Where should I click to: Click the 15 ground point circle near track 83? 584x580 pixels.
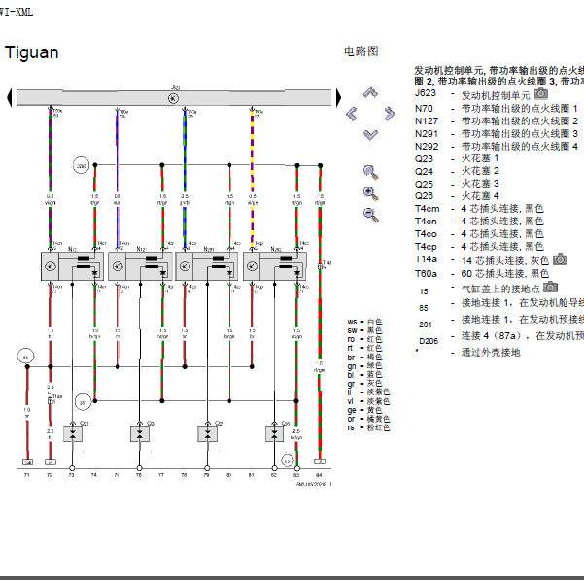(287, 461)
